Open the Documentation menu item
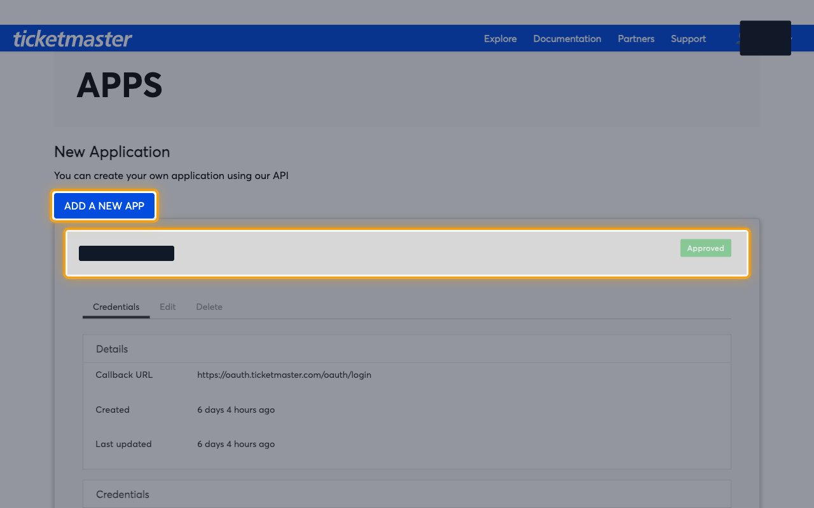This screenshot has height=508, width=814. coord(567,39)
